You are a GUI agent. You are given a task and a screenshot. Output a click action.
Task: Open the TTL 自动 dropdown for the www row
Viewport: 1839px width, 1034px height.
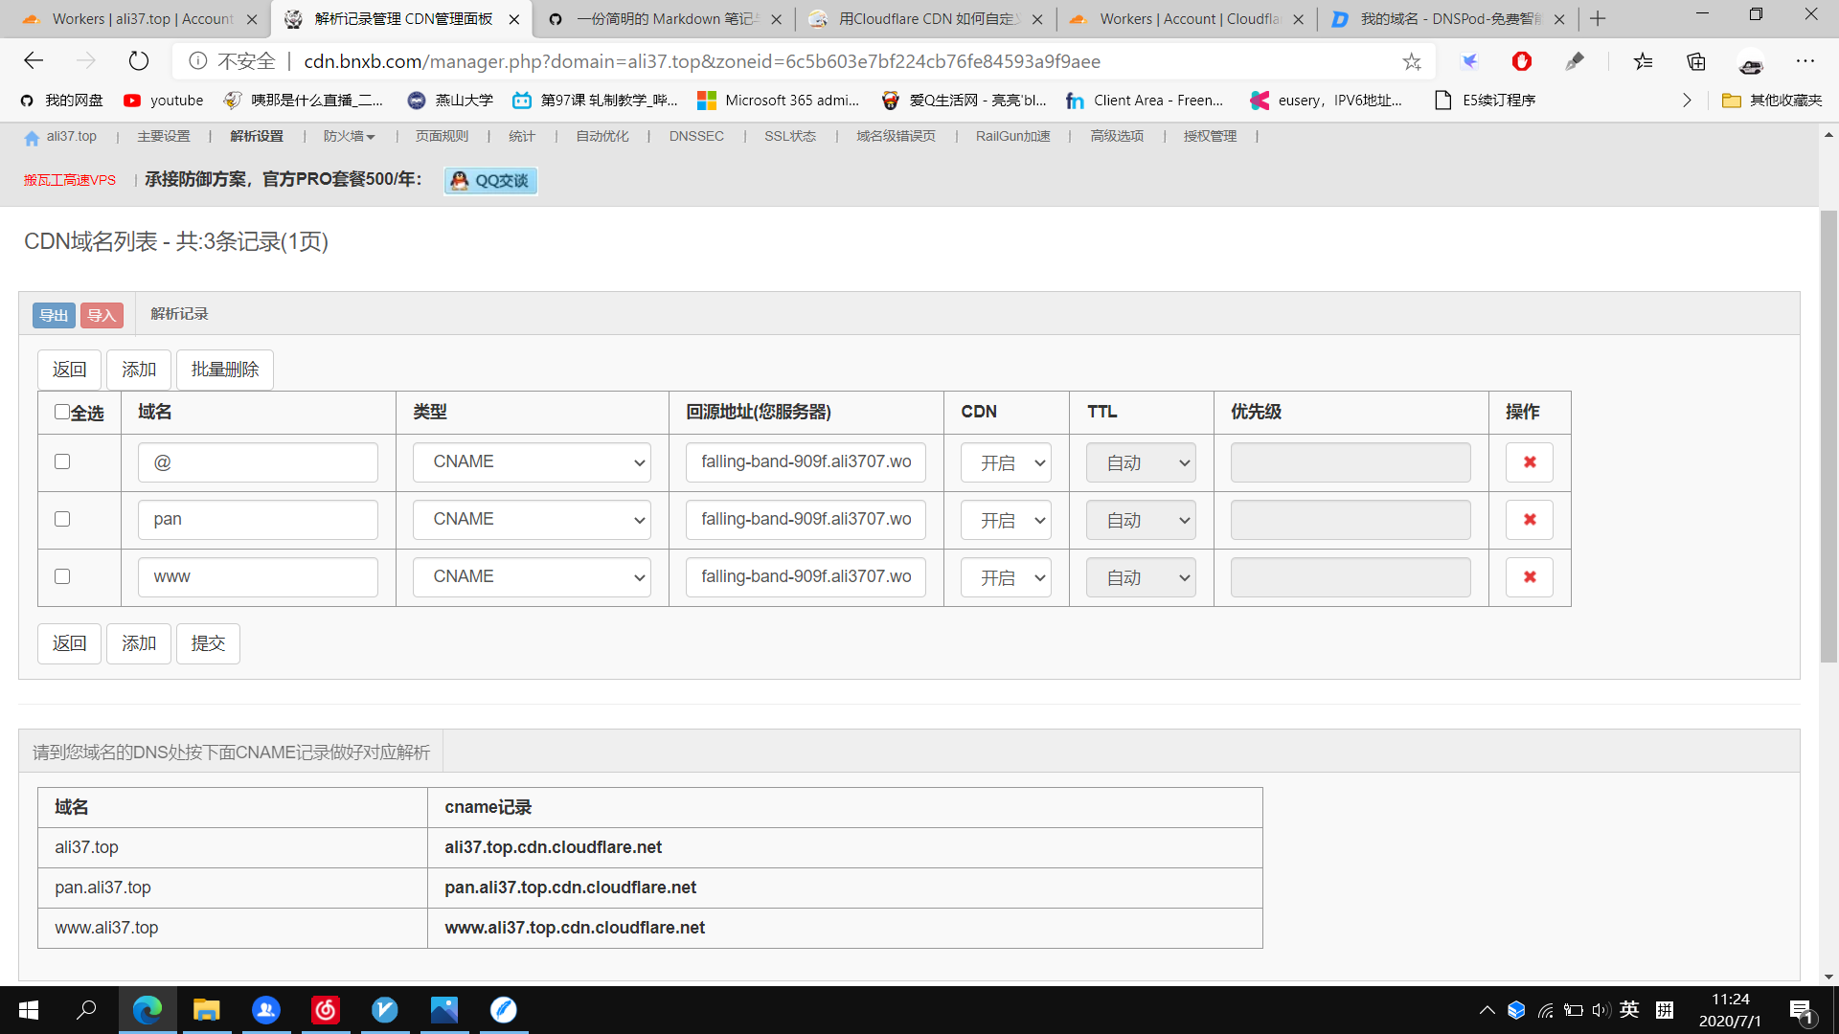(1140, 577)
